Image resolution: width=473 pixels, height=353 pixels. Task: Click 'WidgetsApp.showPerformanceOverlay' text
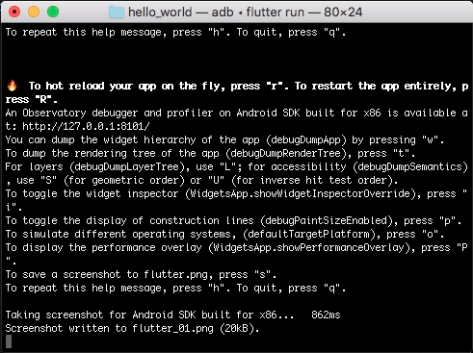(x=309, y=247)
